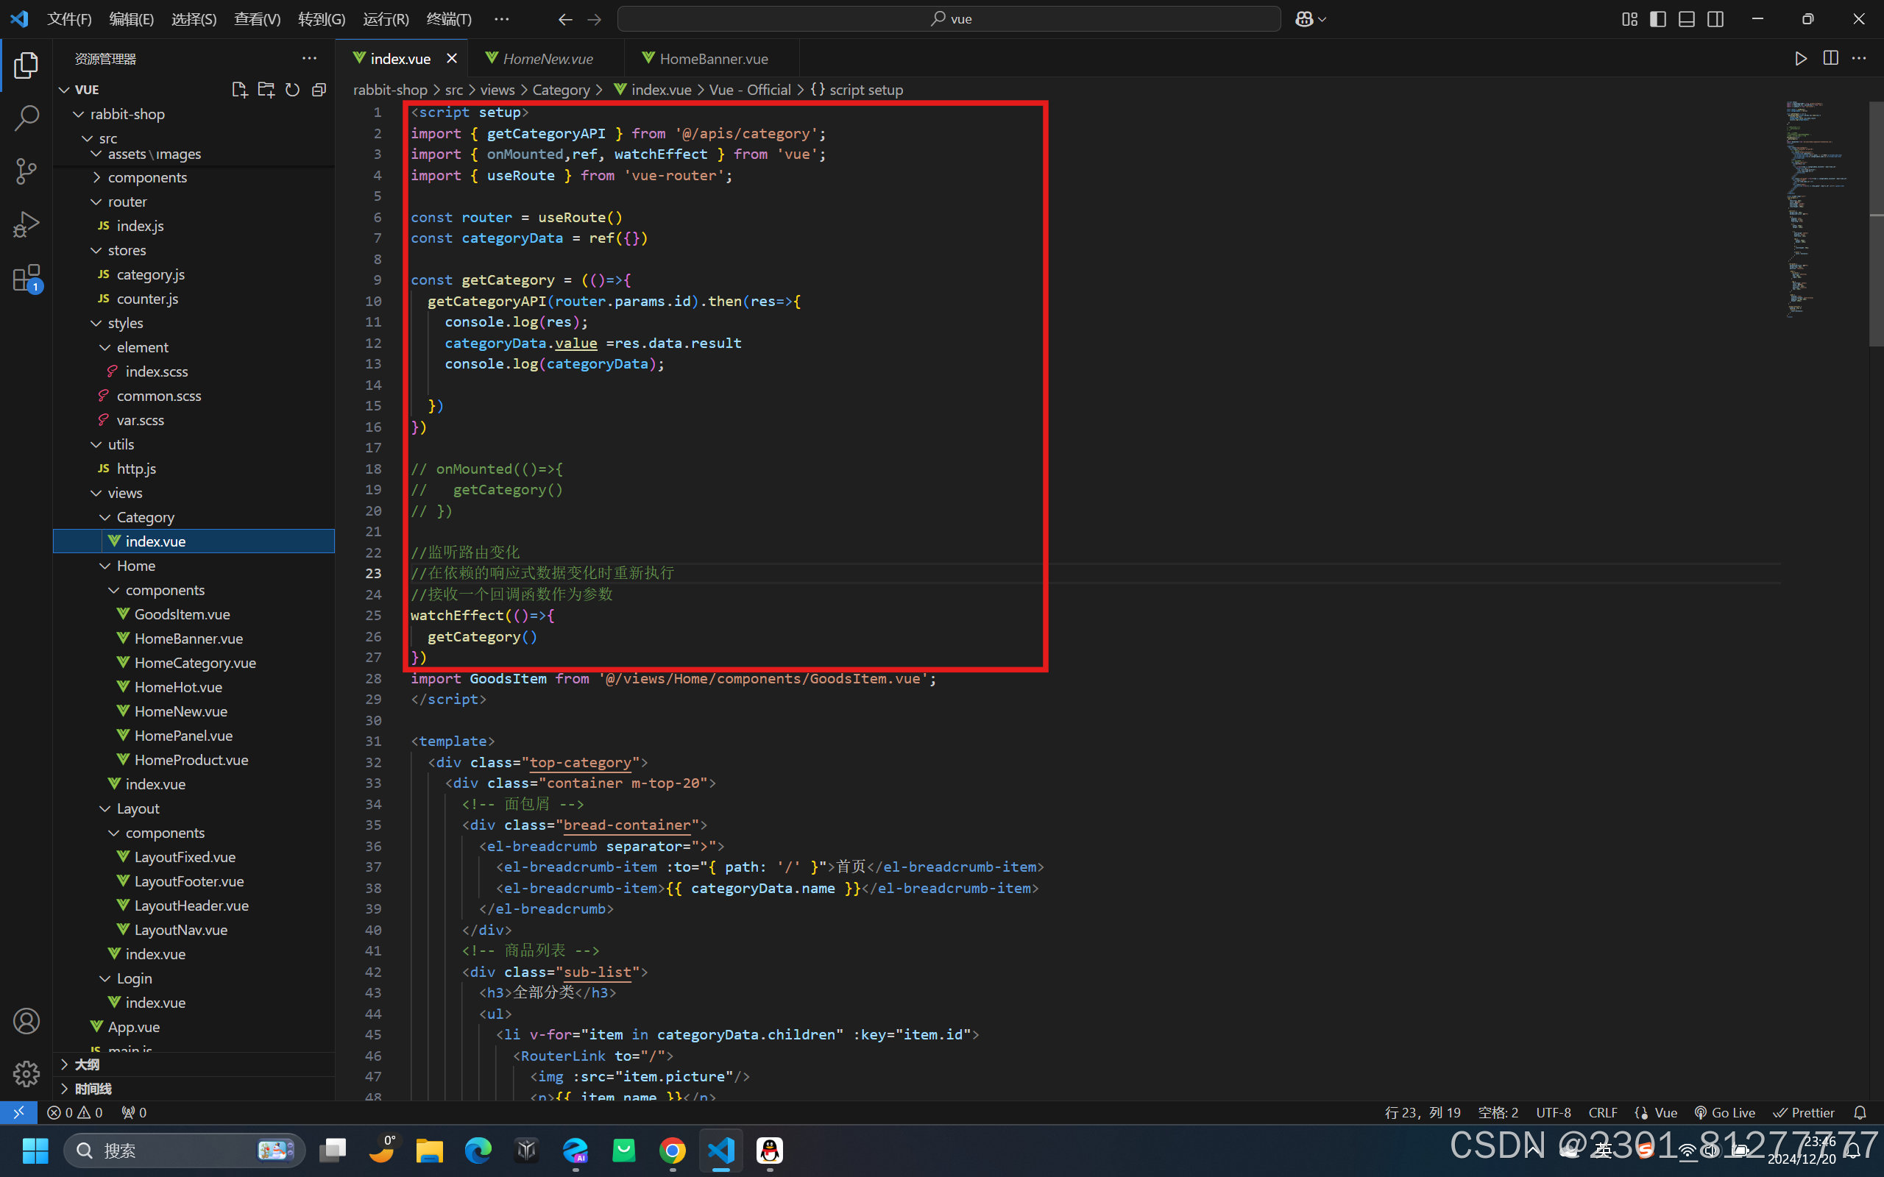Open the 终端(T) menu
Image resolution: width=1884 pixels, height=1177 pixels.
click(x=448, y=18)
